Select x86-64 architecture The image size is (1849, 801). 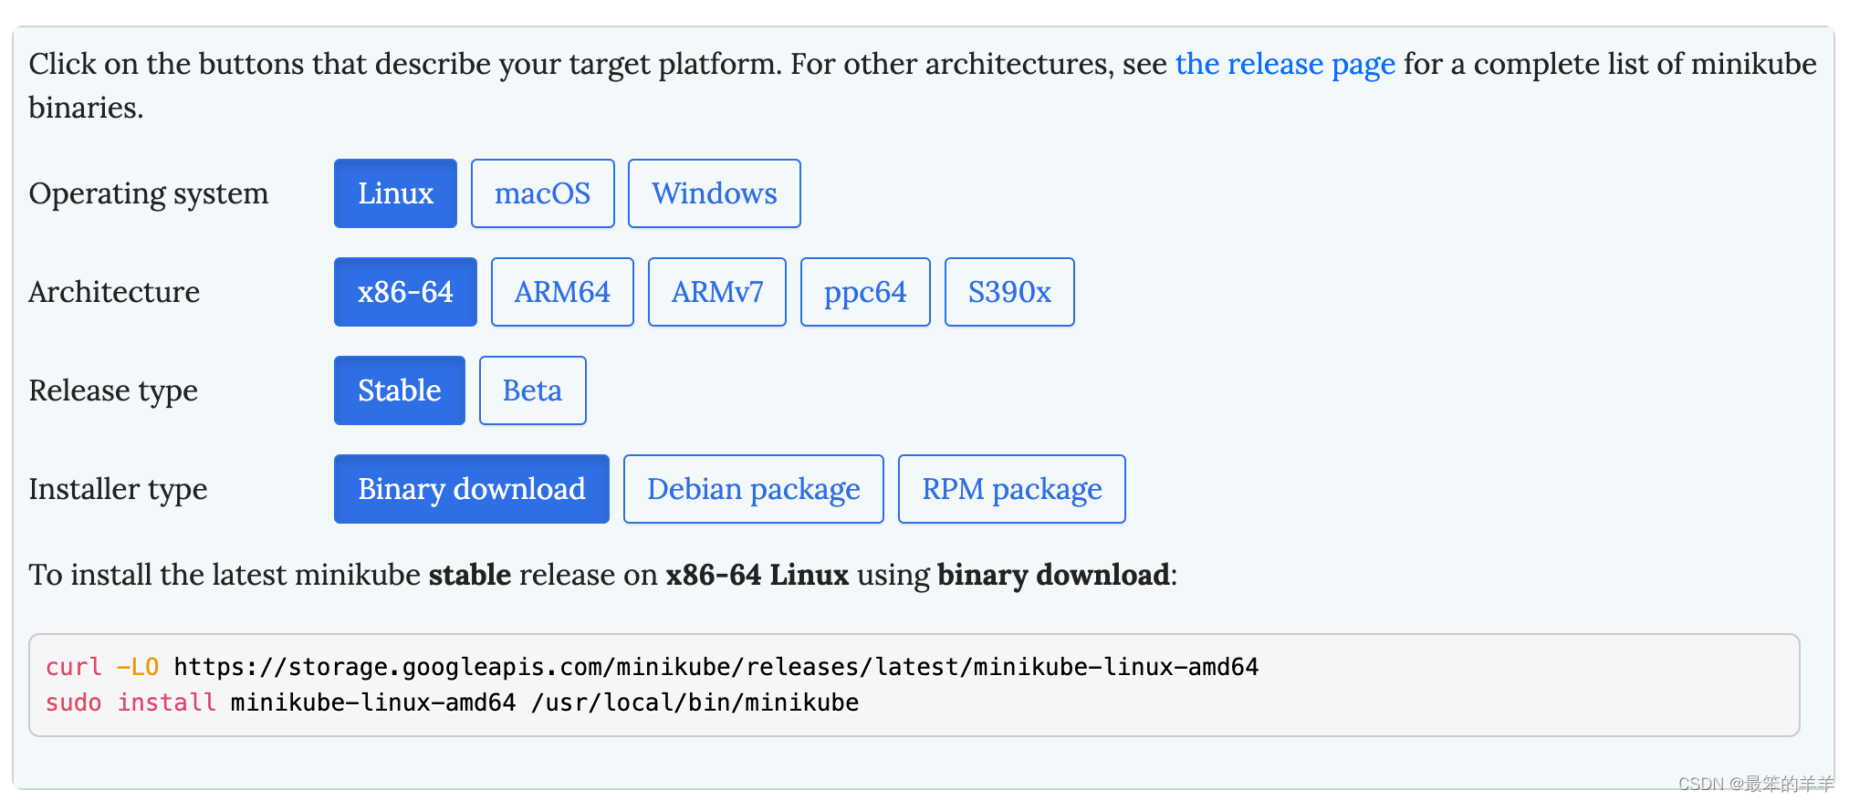(x=405, y=292)
